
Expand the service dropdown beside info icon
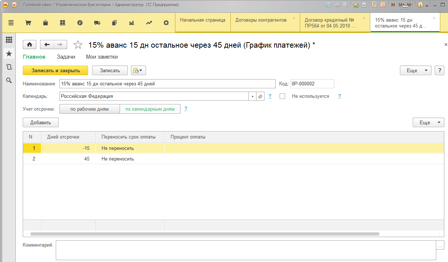(427, 5)
